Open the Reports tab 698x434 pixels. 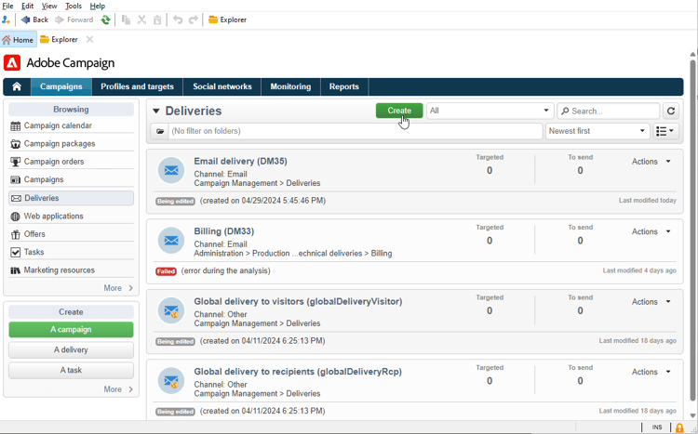point(344,86)
